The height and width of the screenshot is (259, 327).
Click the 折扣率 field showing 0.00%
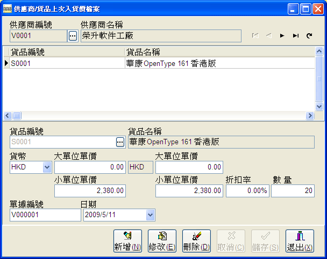[x=247, y=190]
